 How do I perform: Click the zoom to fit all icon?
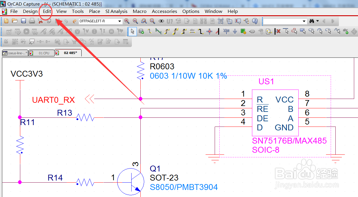(152, 21)
